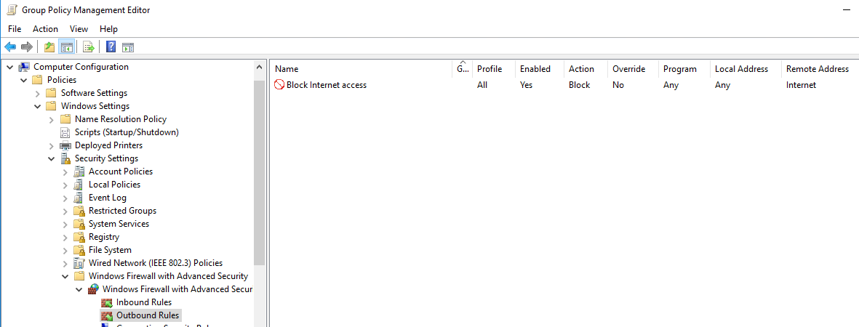
Task: Click the Deployed Printers printer icon
Action: click(65, 145)
